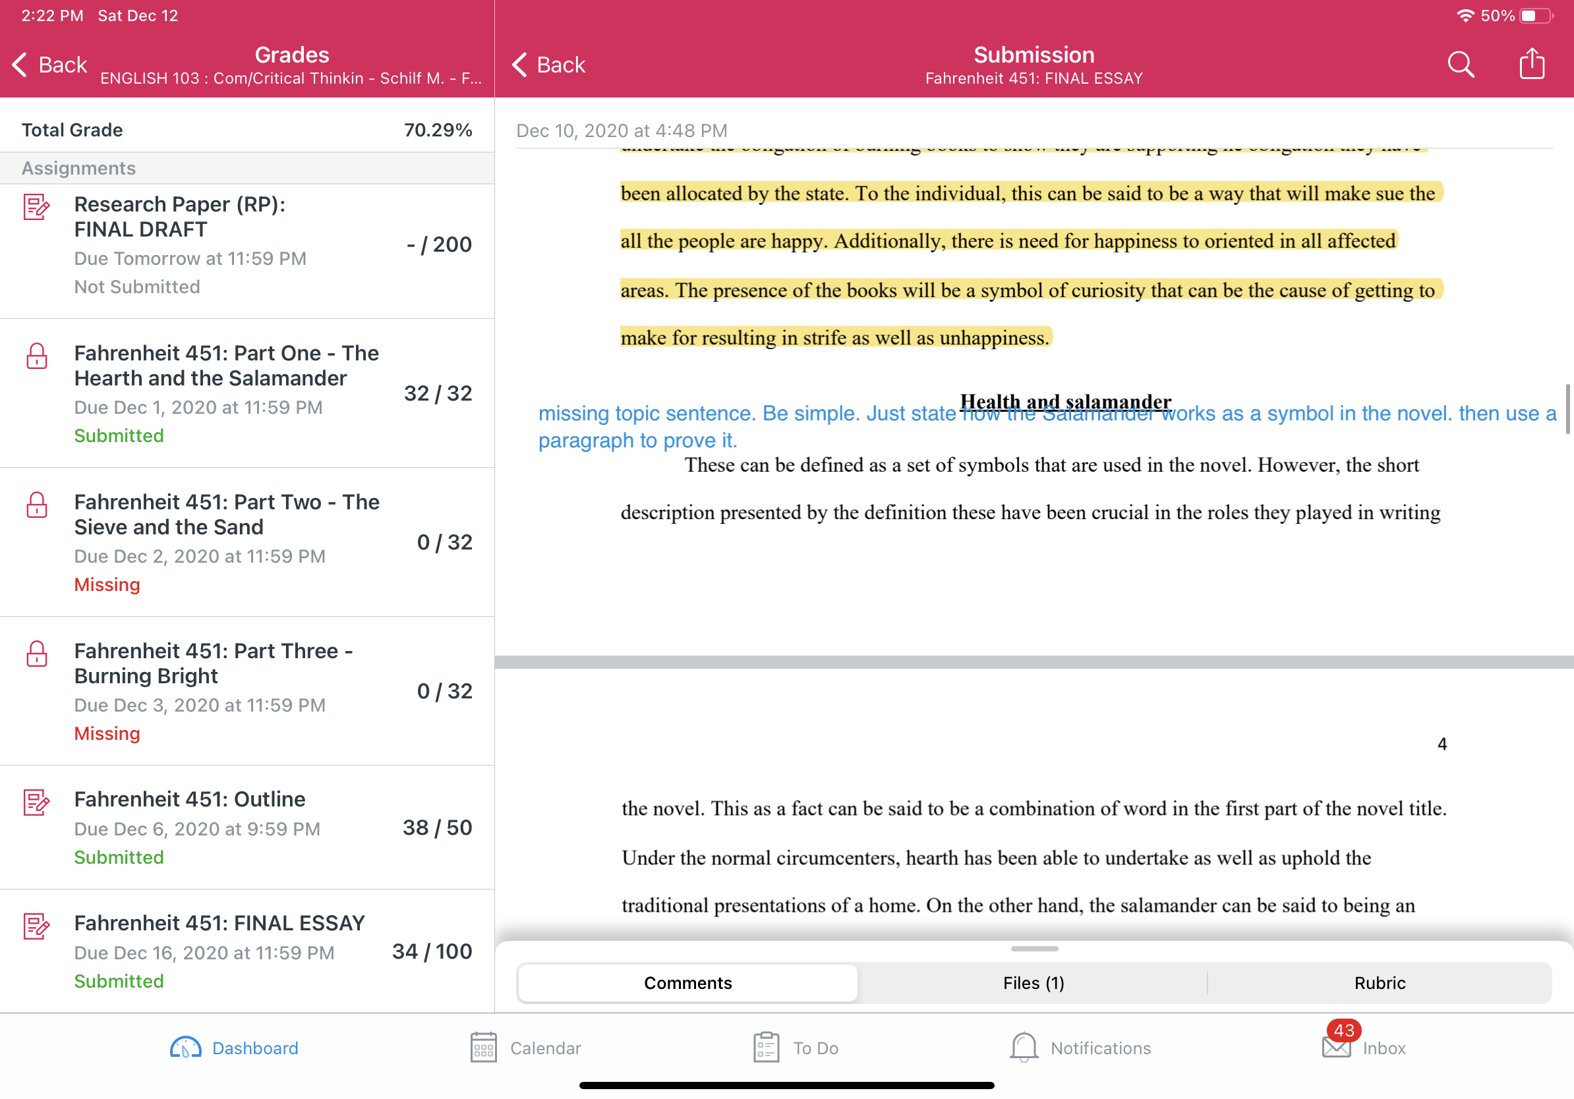
Task: Tap 'Due Tomorrow at 11:59 PM' text
Action: (190, 258)
